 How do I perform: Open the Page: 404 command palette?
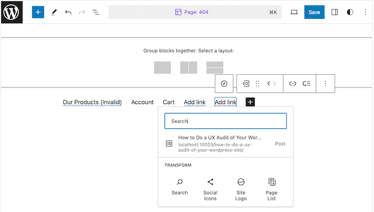coord(195,12)
